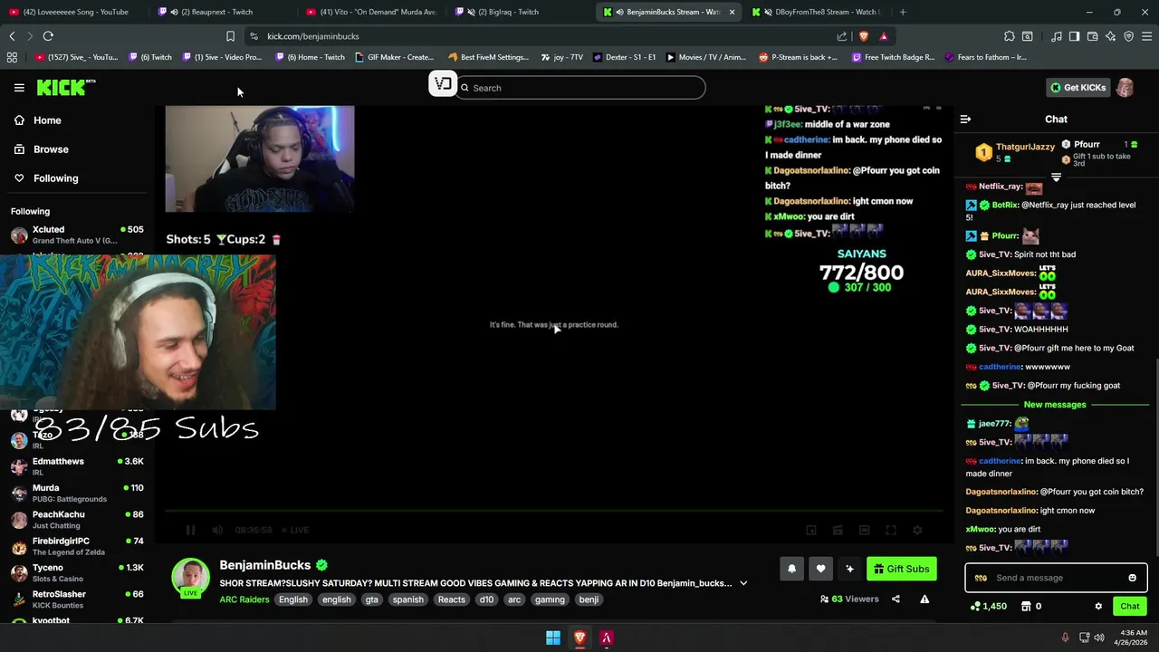
Task: Bookmark this page icon in address bar
Action: [230, 36]
